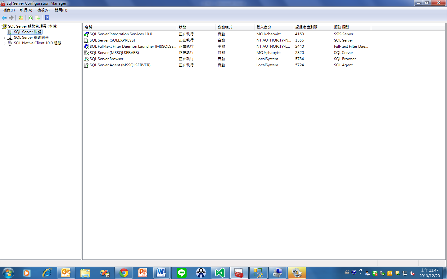447x279 pixels.
Task: Select the SQL Server (MSSQLSERVER) service
Action: (114, 52)
